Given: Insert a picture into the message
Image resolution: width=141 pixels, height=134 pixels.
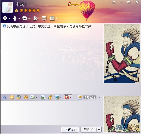Looking at the screenshot, I should (x=43, y=97).
